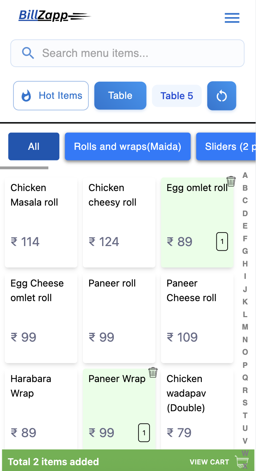Click the refresh icon beside Table 5

222,96
